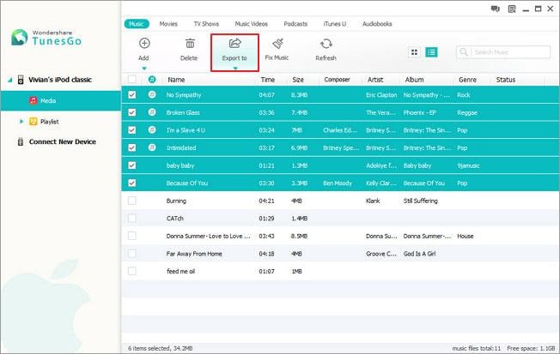Viewport: 560px width, 354px height.
Task: Uncheck the No Sympathy checkbox
Action: click(x=131, y=95)
